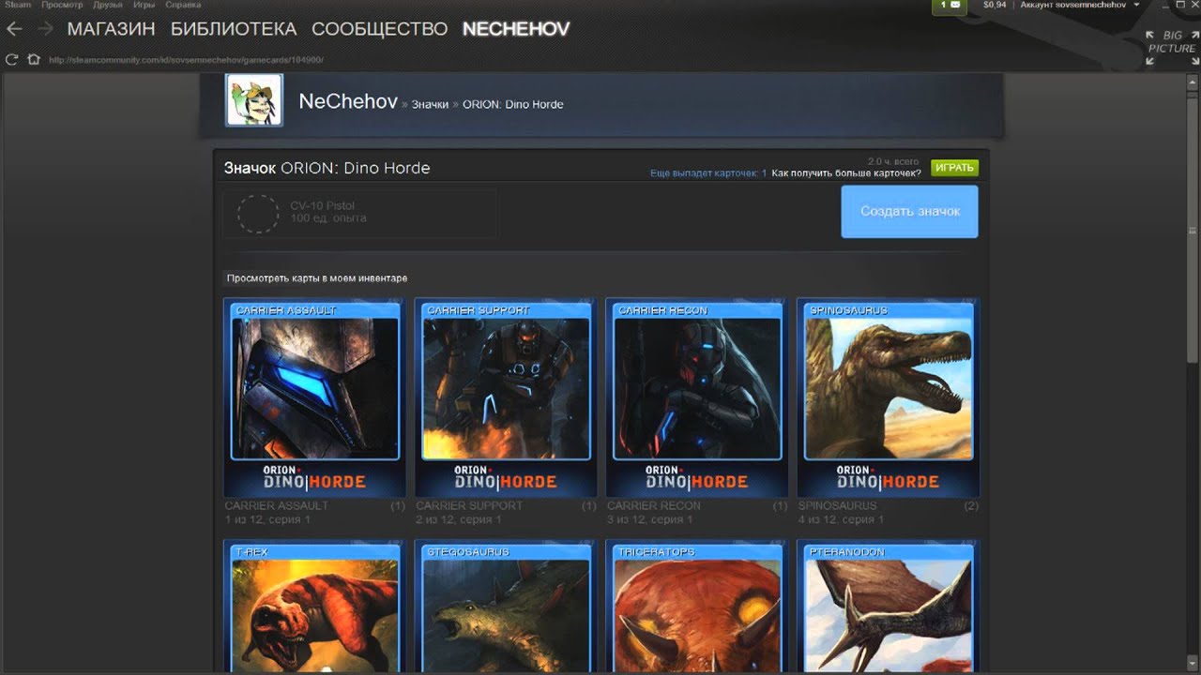
Task: Open the Игры menu
Action: 144,5
